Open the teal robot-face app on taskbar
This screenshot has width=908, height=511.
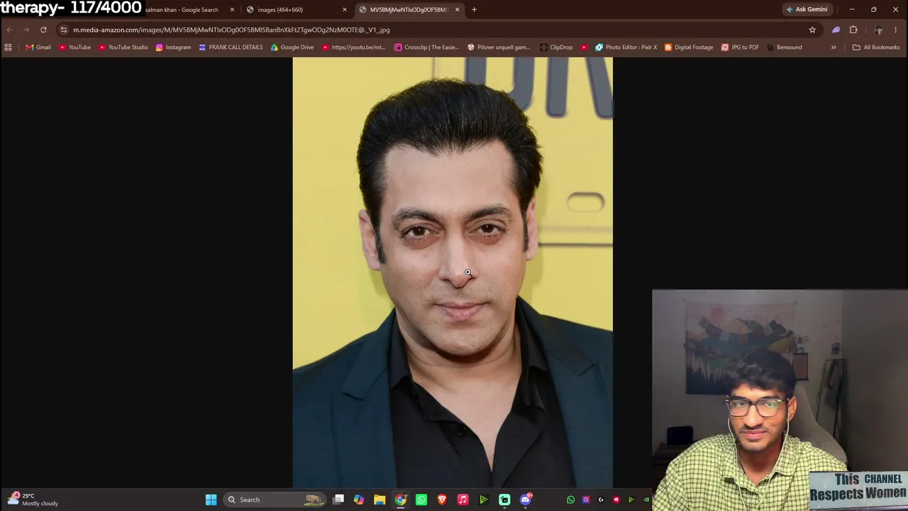[x=504, y=500]
